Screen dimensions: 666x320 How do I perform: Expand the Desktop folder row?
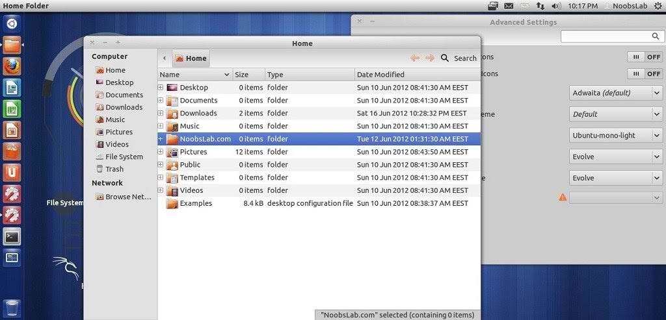tap(161, 88)
